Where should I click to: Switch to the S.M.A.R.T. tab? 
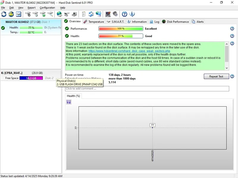tap(115, 22)
